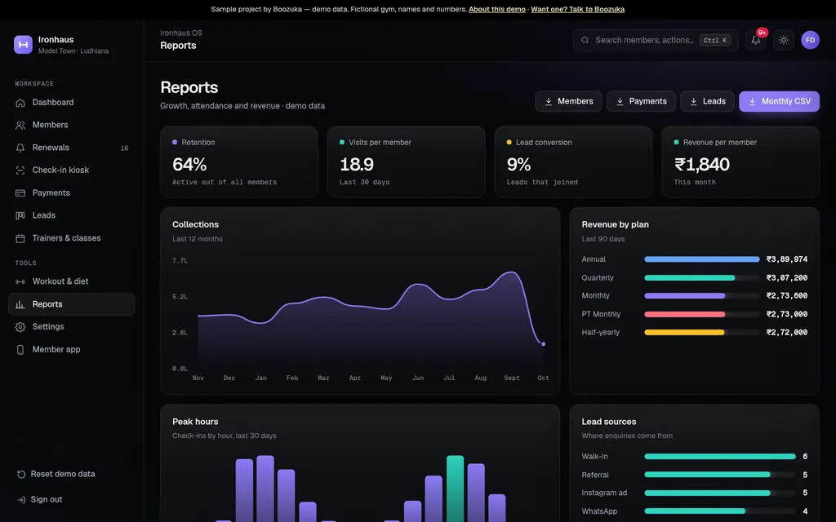Click the Renewals count badge 16
The width and height of the screenshot is (836, 522).
coord(124,148)
